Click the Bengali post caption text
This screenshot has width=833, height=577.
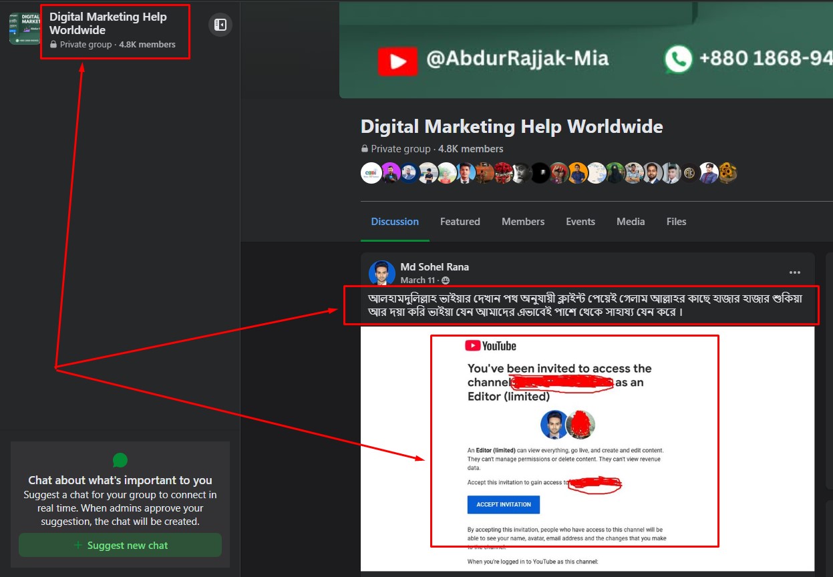point(585,305)
